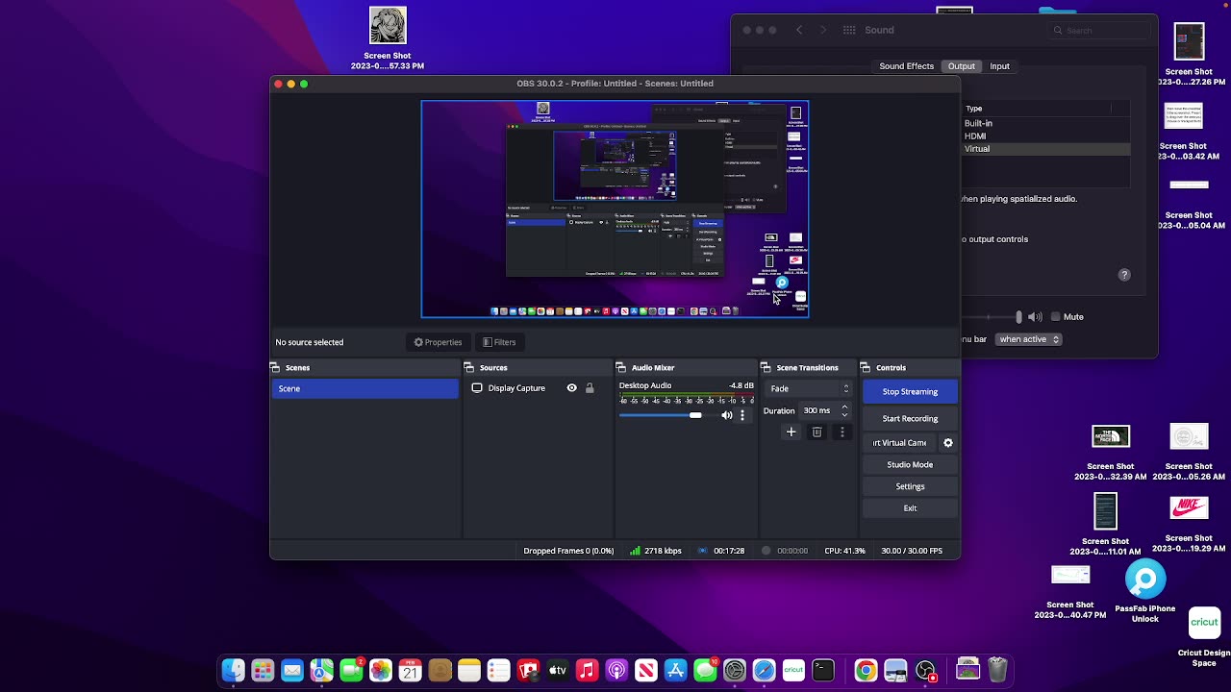Open PassFab iPhone Unlock desktop icon
Screen dimensions: 1231x692
tap(1144, 581)
